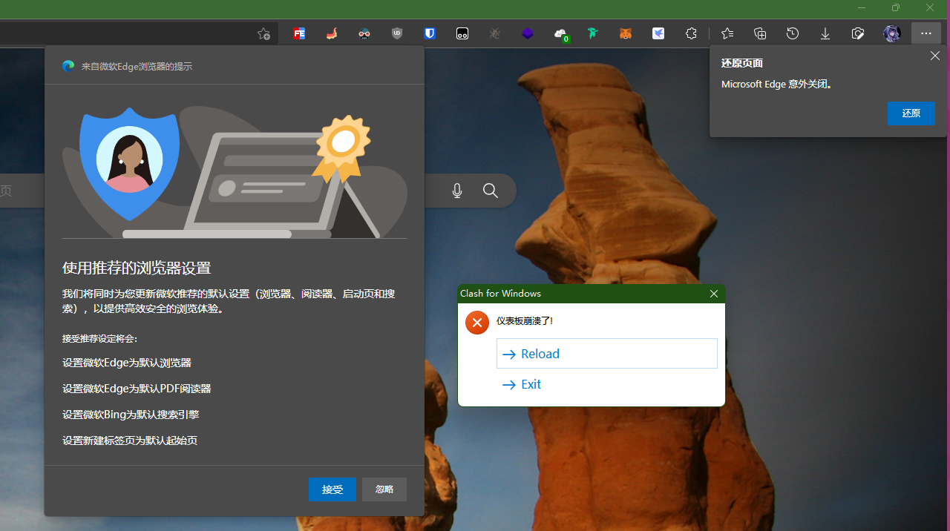Screen dimensions: 950x531
Task: Open the browser History icon
Action: point(793,33)
